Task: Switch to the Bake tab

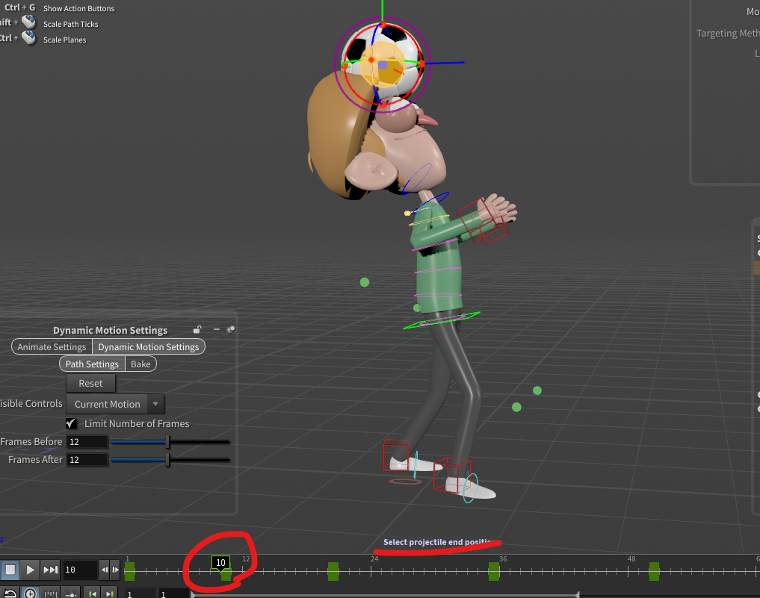Action: point(140,364)
